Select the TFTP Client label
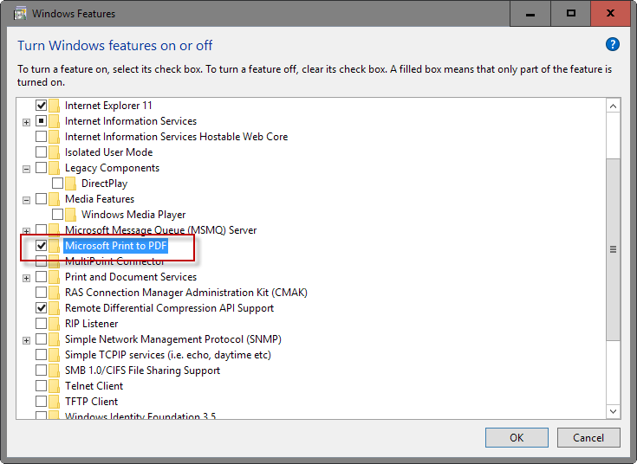Image resolution: width=637 pixels, height=464 pixels. click(91, 402)
